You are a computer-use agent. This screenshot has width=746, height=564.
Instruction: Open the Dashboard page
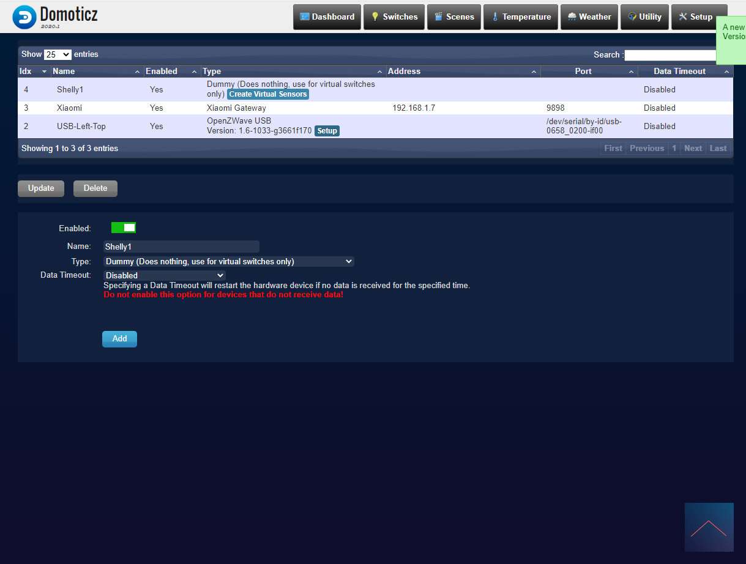327,17
